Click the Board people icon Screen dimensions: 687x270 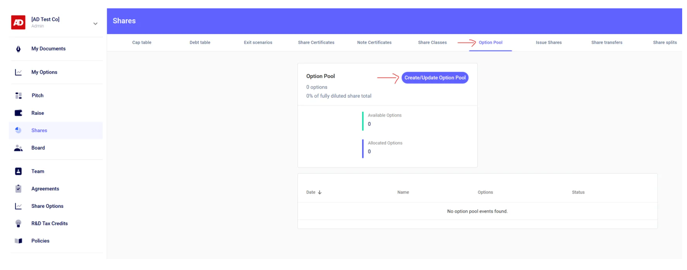[18, 148]
